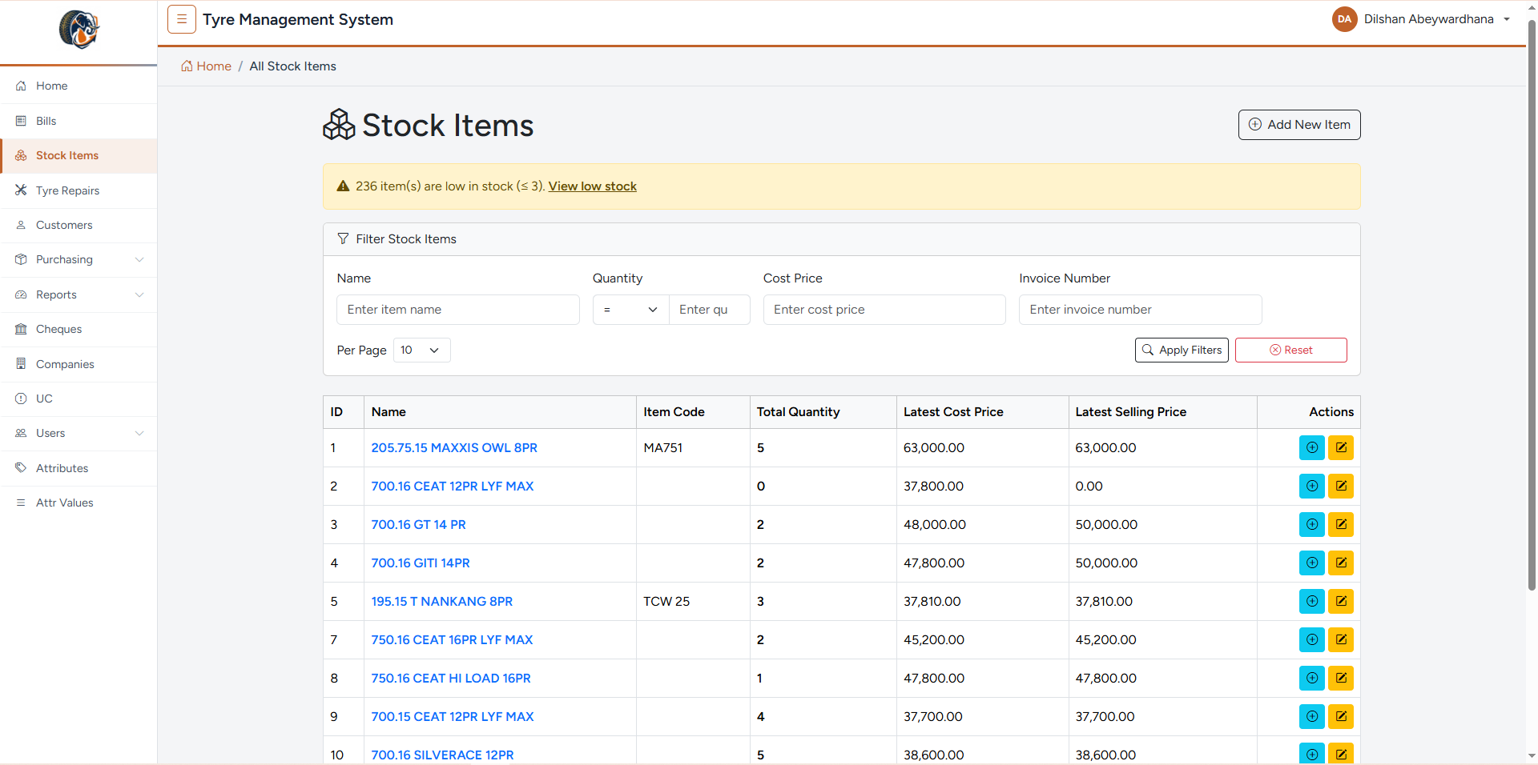Click the yellow edit icon for 700.16 GT 14 PR

[x=1341, y=525]
